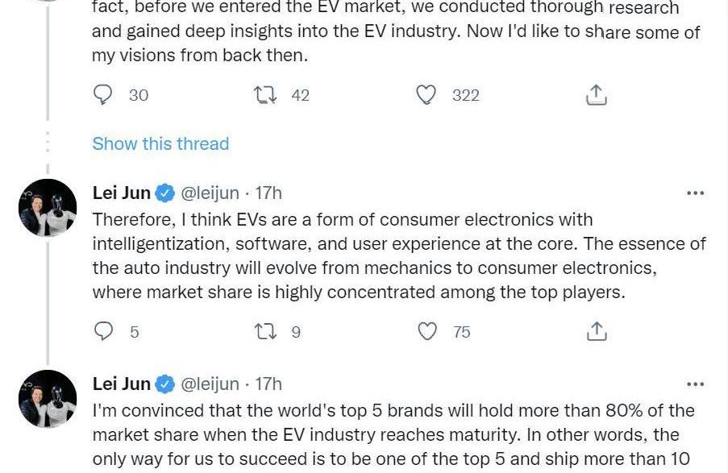Open @leijun handle on bottom tweet
This screenshot has height=473, width=728.
click(210, 384)
